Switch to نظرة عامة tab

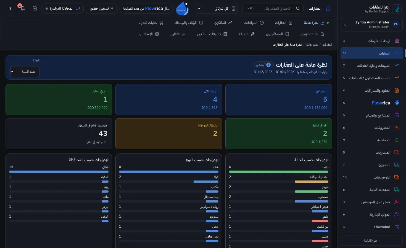[x=314, y=23]
